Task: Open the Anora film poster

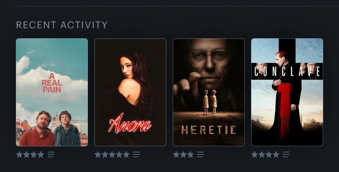Action: [x=131, y=92]
